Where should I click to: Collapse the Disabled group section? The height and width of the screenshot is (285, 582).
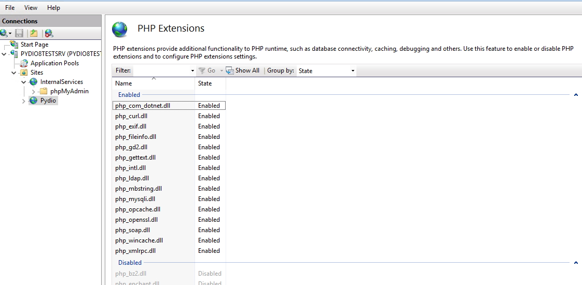[x=576, y=263]
